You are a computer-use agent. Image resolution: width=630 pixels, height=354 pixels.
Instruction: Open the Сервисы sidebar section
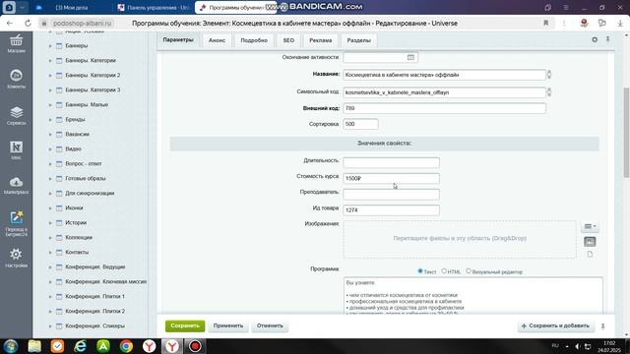(x=16, y=116)
